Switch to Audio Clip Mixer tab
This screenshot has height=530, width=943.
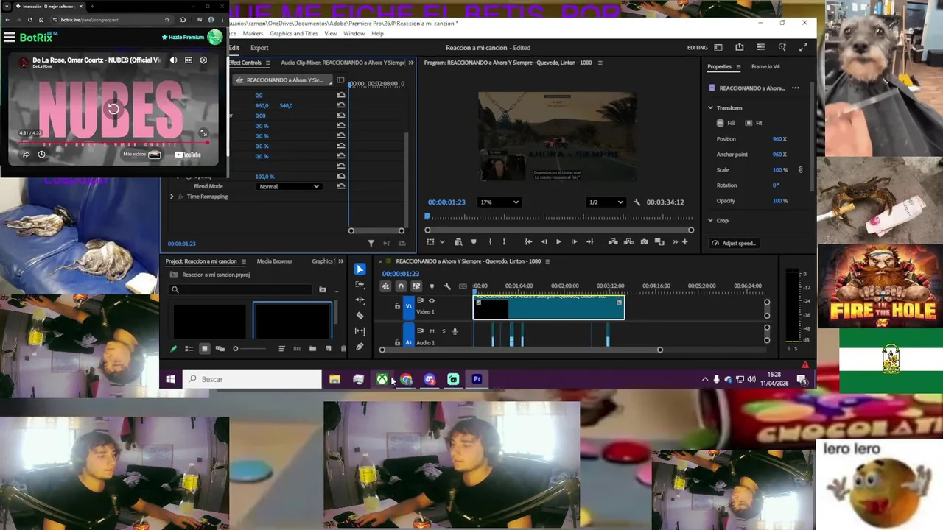(343, 63)
